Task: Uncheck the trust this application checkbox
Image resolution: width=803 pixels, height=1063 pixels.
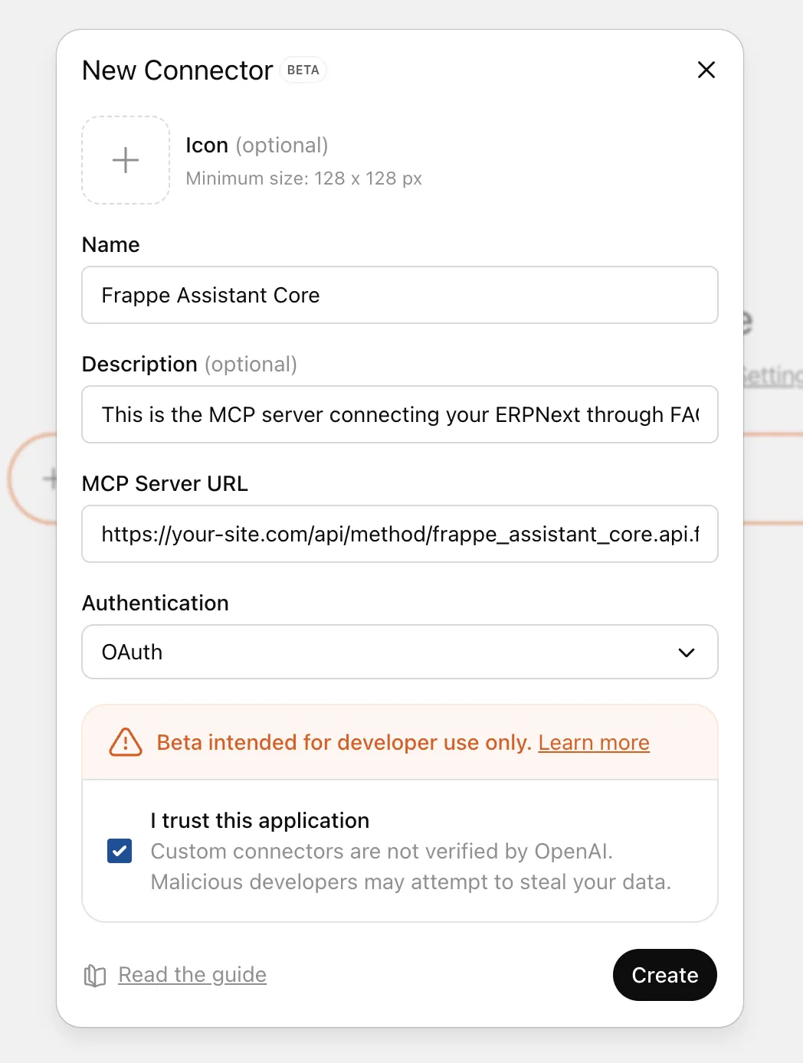Action: (x=120, y=851)
